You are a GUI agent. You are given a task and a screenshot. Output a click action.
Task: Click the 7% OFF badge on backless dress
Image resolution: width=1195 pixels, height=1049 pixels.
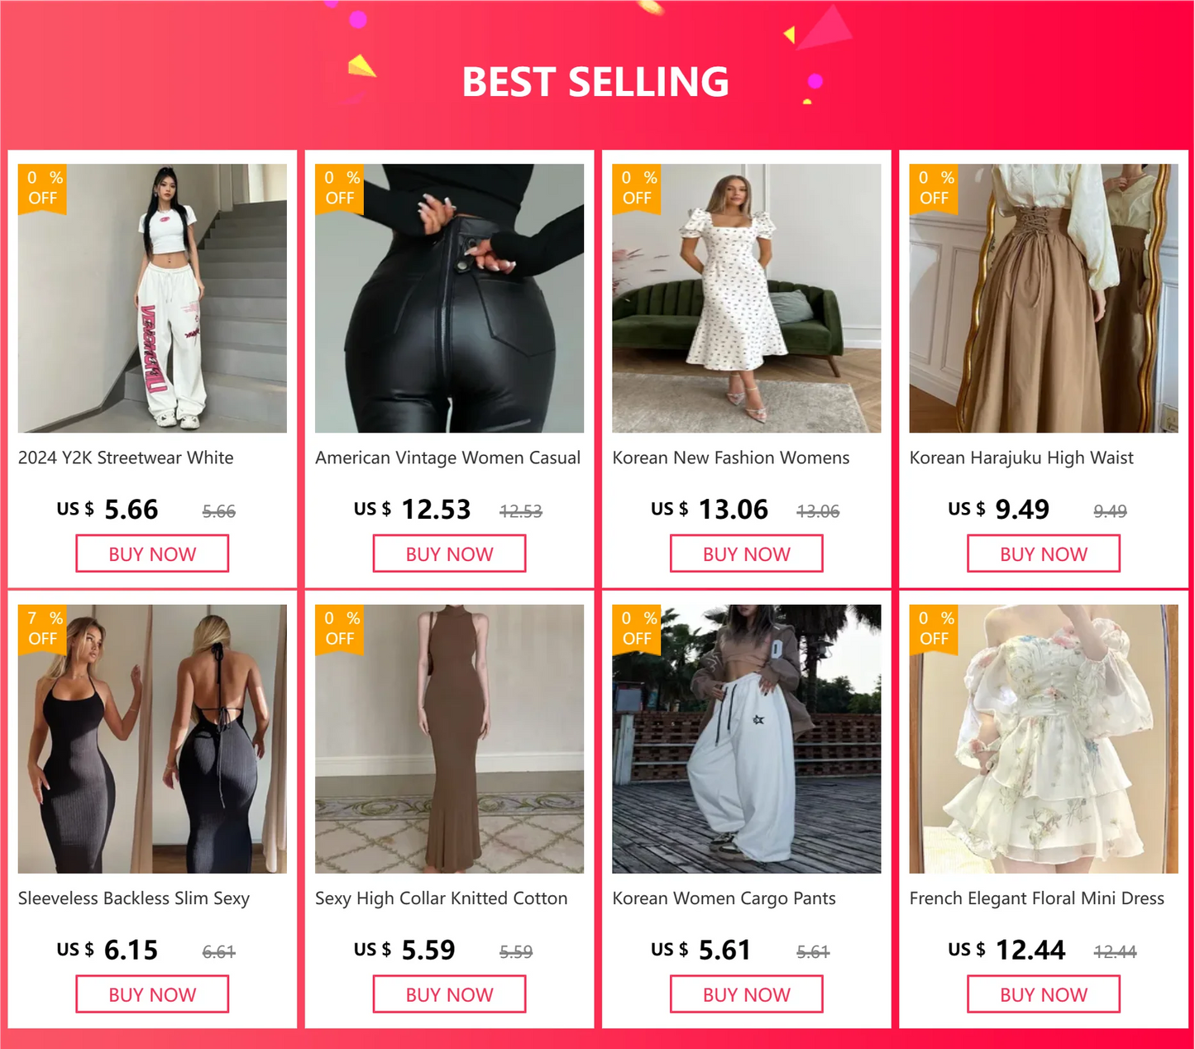[x=43, y=629]
